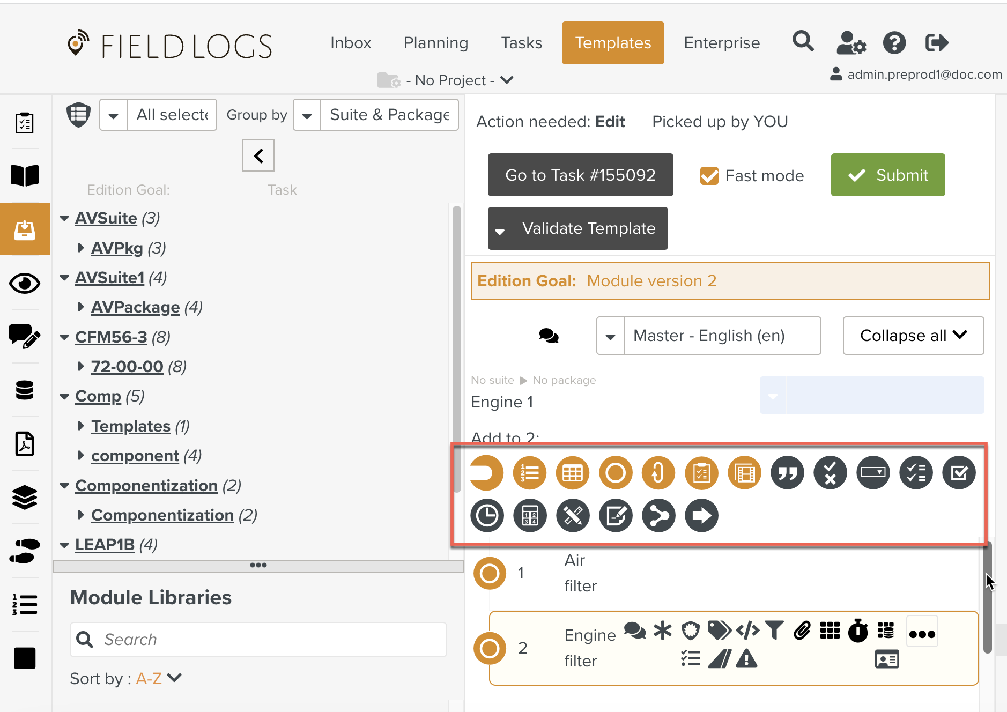Switch to the Planning tab
The width and height of the screenshot is (1007, 712).
coord(435,43)
